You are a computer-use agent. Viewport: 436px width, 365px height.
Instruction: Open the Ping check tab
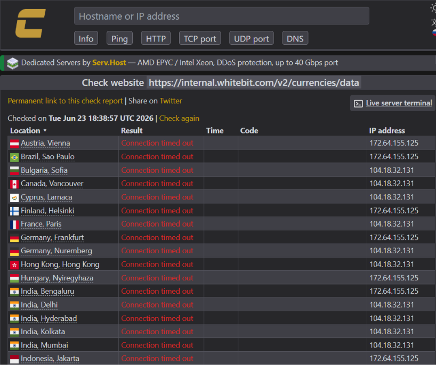119,38
